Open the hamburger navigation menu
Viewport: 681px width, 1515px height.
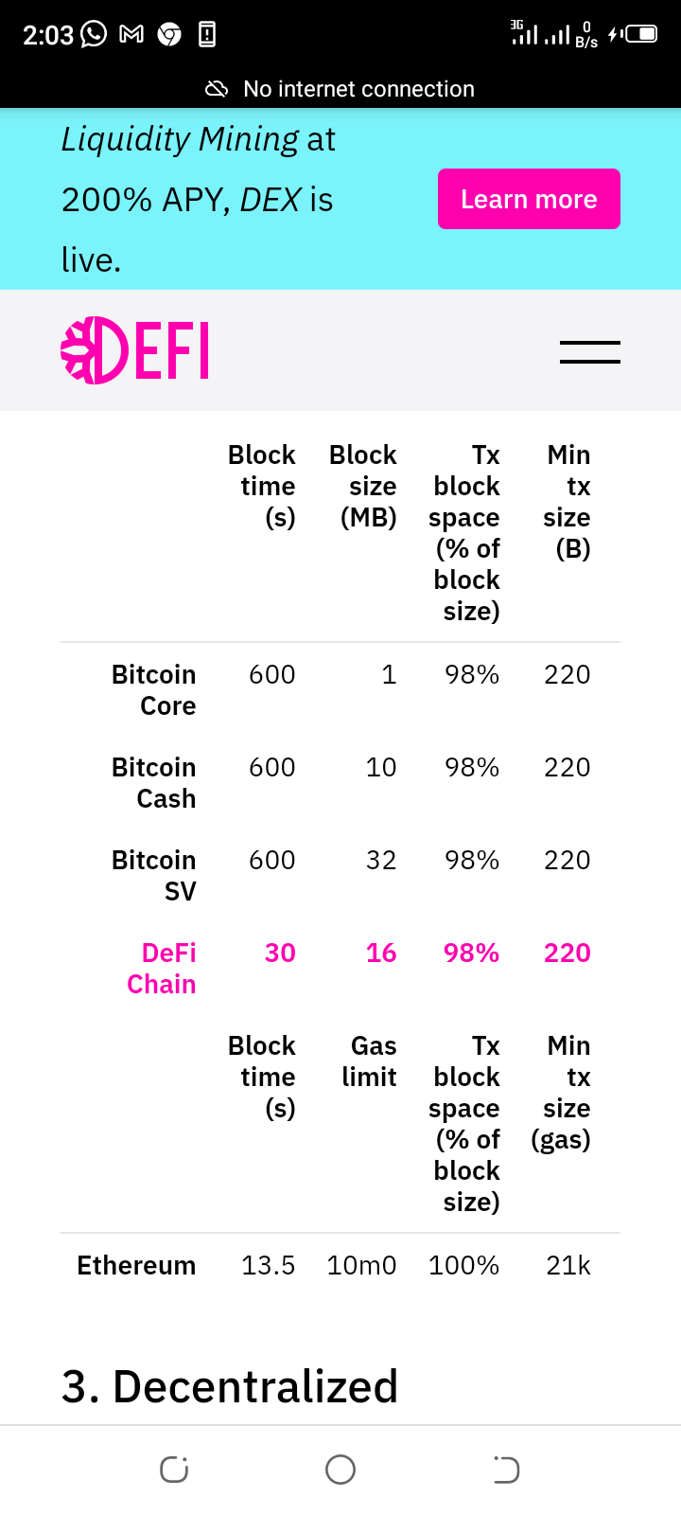pos(589,352)
